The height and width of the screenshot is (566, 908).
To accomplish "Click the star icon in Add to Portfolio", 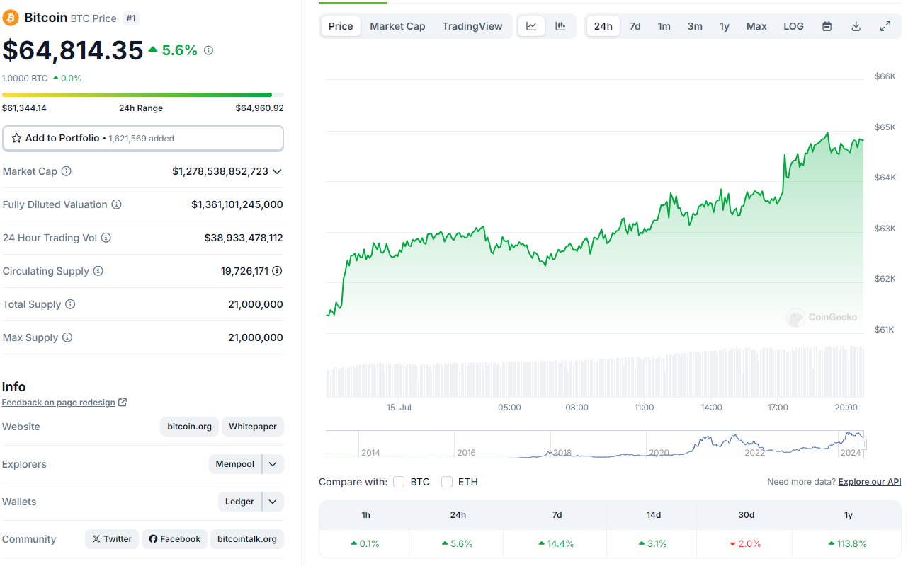I will (16, 138).
